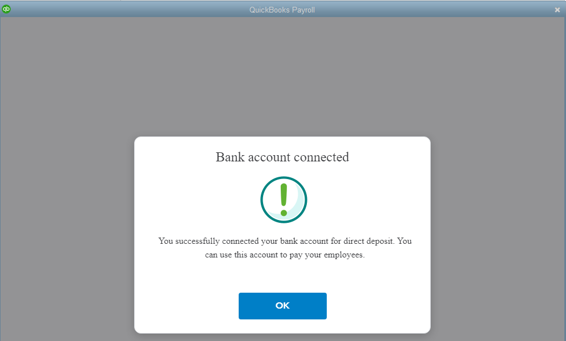The width and height of the screenshot is (566, 341).
Task: Click the dimmed gray area above the dialog
Action: [x=282, y=77]
